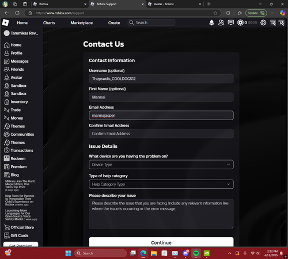Open the Millions Join The Hunt blog post

pyautogui.click(x=20, y=185)
